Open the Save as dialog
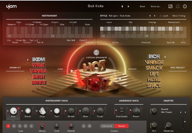The image size is (192, 133). (155, 6)
